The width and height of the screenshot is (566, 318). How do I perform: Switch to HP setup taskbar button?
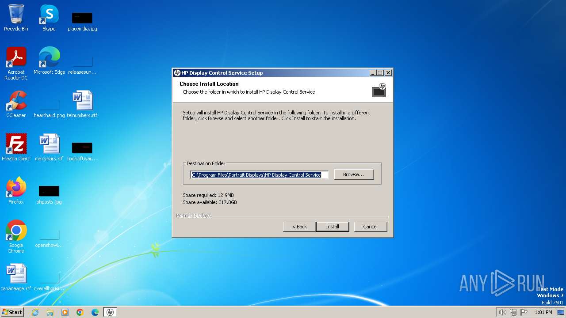(110, 312)
